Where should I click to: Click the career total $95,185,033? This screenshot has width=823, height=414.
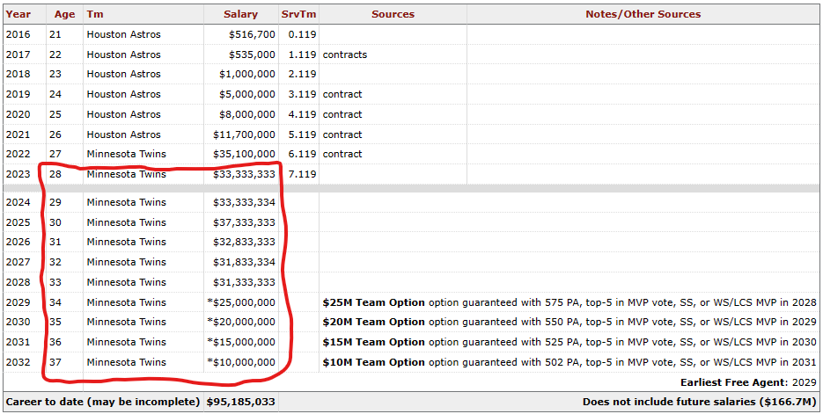coord(240,403)
